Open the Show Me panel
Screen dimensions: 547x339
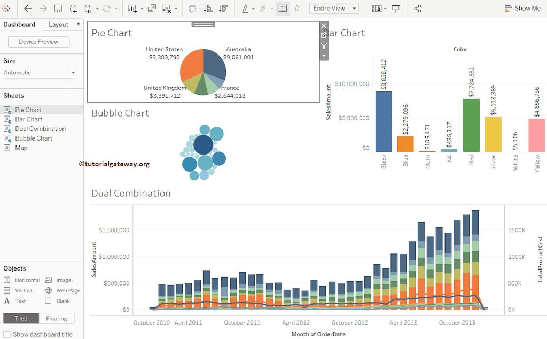coord(523,9)
